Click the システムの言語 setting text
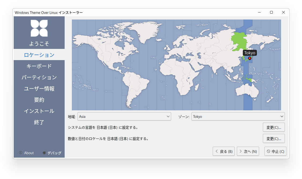 pyautogui.click(x=103, y=128)
